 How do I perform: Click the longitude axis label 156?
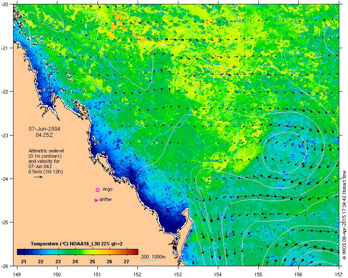pyautogui.click(x=298, y=274)
